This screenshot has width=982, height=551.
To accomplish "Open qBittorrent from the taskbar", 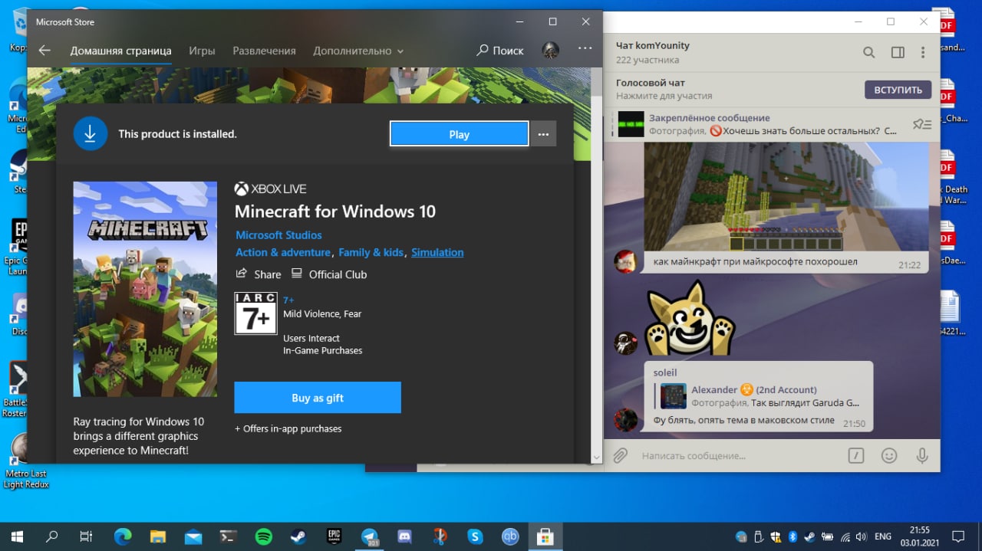I will [510, 536].
